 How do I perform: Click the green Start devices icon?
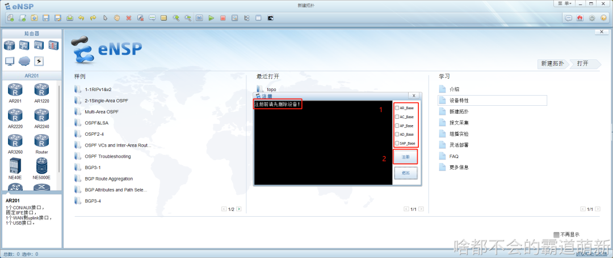point(211,18)
